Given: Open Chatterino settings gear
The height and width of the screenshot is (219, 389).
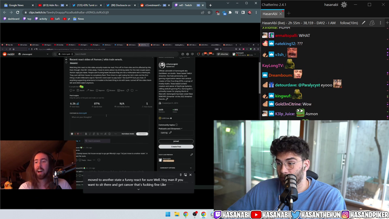Looking at the screenshot, I should (x=344, y=4).
